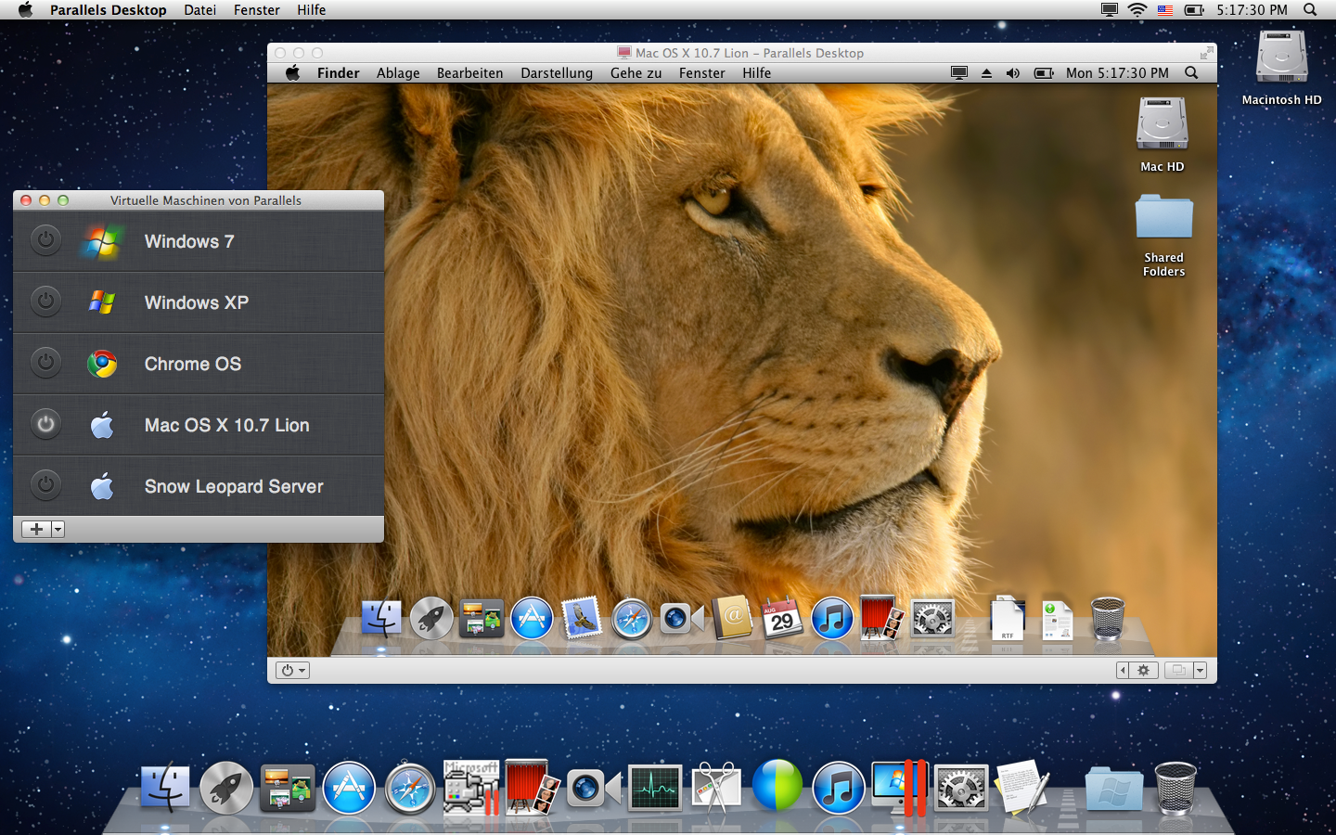This screenshot has width=1336, height=835.
Task: Toggle power for the Chrome OS virtual machine
Action: pos(45,363)
